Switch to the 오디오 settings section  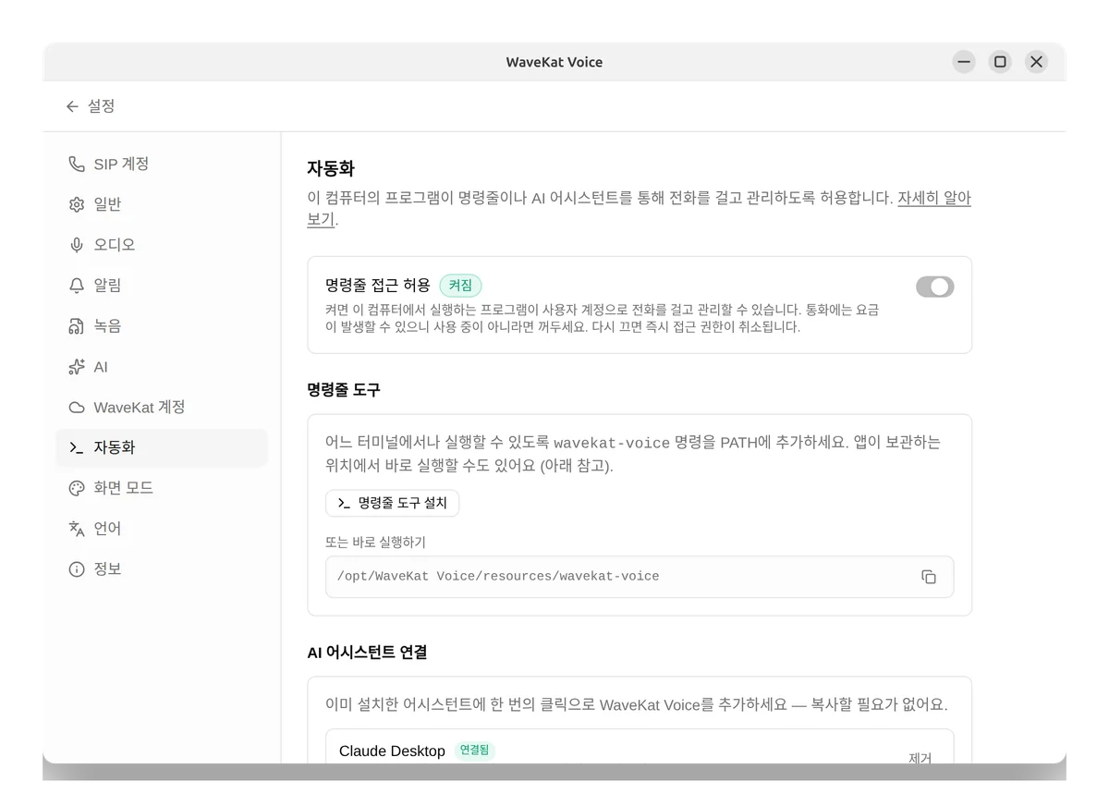(x=162, y=245)
